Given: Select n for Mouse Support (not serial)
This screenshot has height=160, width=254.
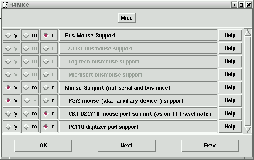Looking at the screenshot, I should tap(49, 87).
